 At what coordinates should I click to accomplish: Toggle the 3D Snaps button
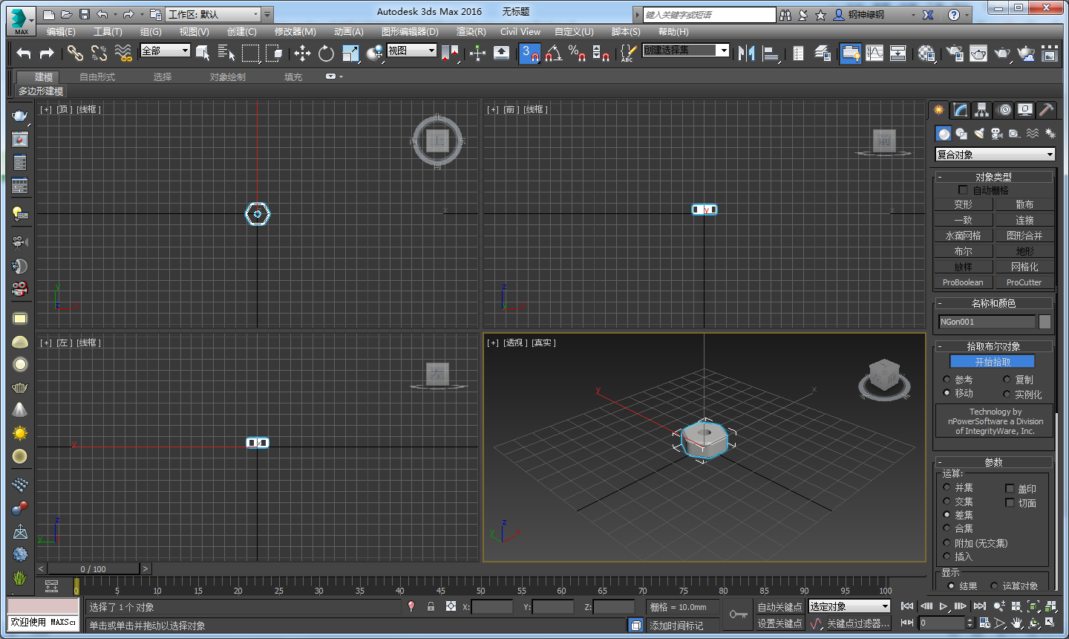[x=529, y=53]
